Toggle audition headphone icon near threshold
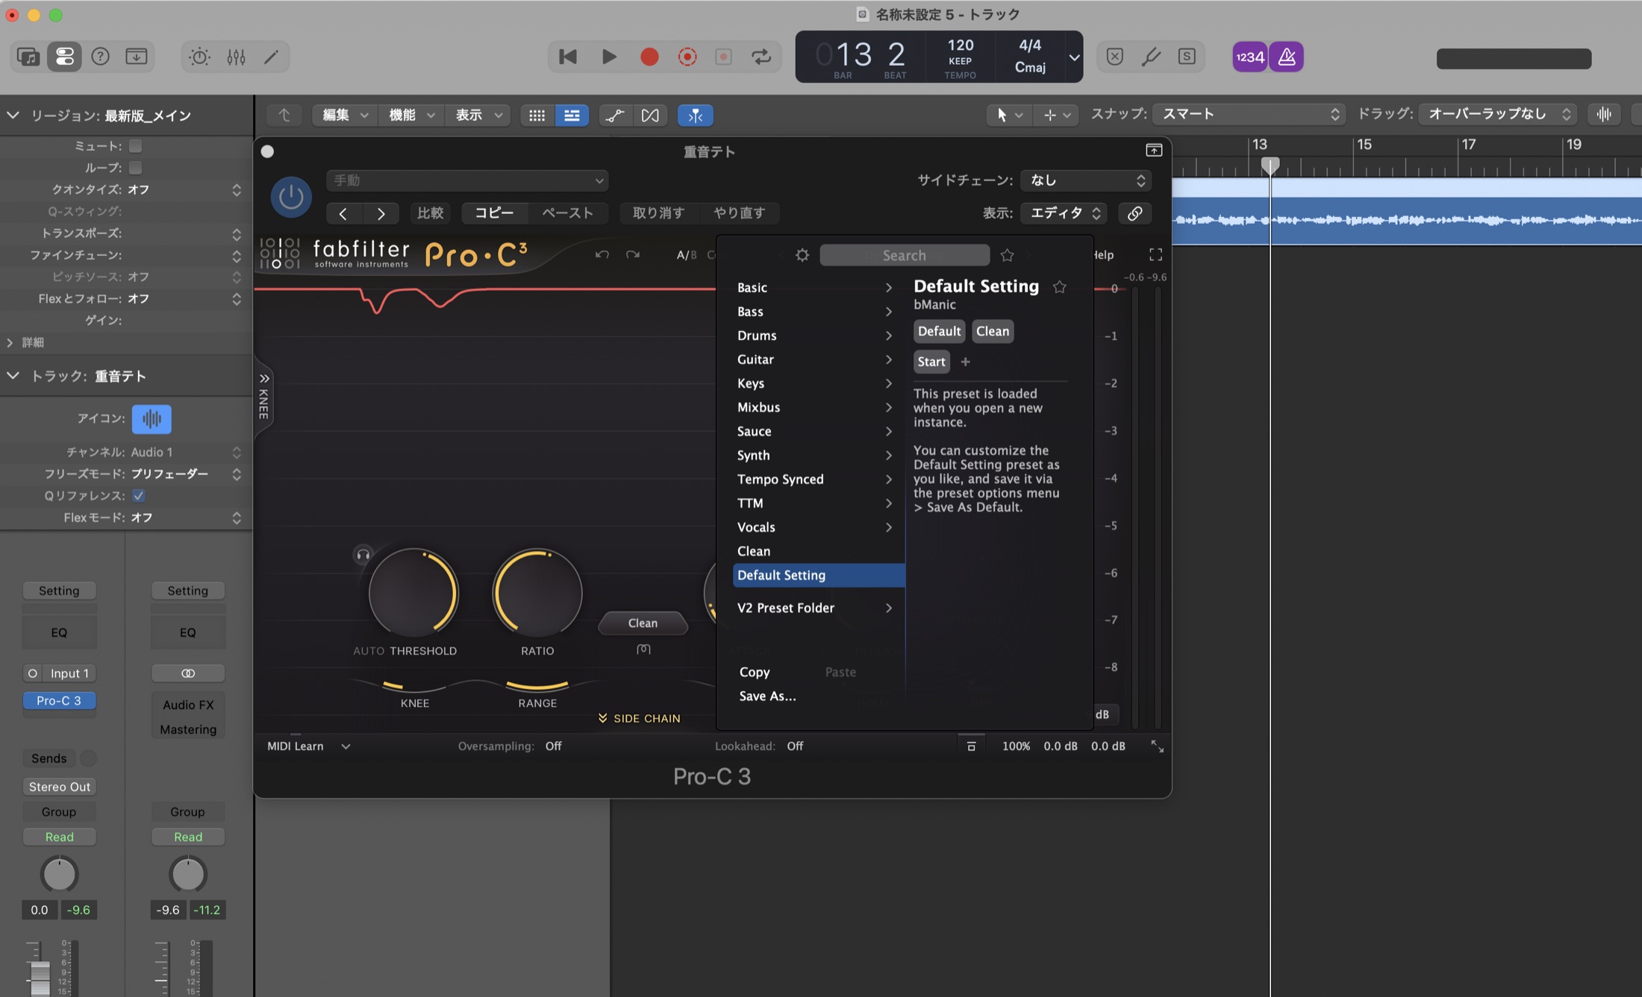Screen dimensions: 1642x997 coord(363,555)
